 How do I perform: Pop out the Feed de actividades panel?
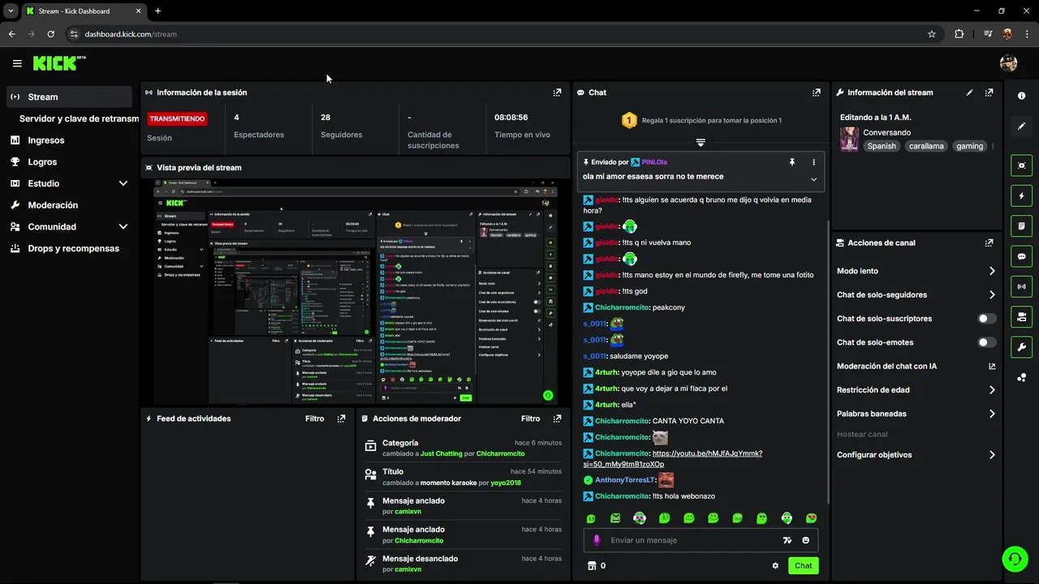(341, 419)
